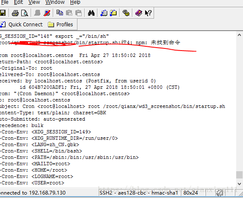This screenshot has height=198, width=243.
Task: Open the Edit menu
Action: point(18,2)
